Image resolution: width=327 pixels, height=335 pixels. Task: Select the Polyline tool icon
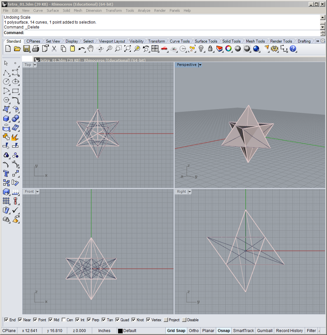point(6,72)
